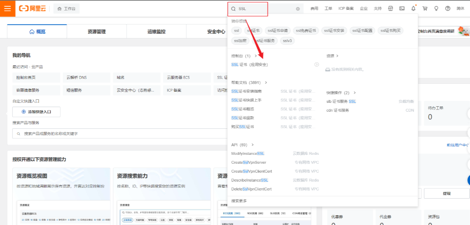Screen dimensions: 470x225
Task: Click arrow icon beside SSL 证书 result
Action: tap(316, 64)
